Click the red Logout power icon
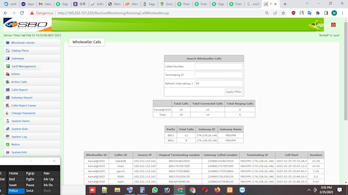The width and height of the screenshot is (348, 195). pyautogui.click(x=333, y=25)
